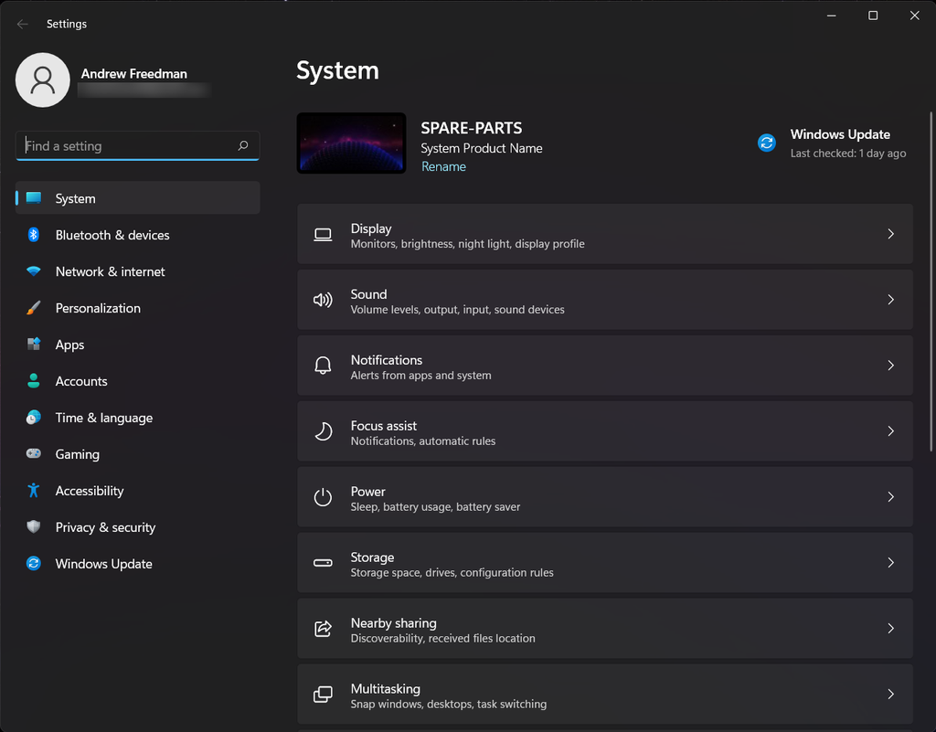The image size is (936, 732).
Task: Select the Bluetooth & devices icon in sidebar
Action: 34,235
